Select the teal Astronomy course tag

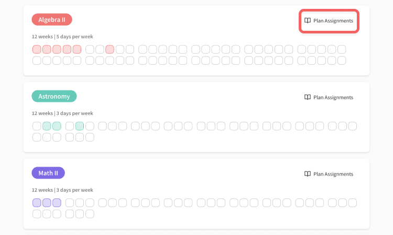[54, 96]
